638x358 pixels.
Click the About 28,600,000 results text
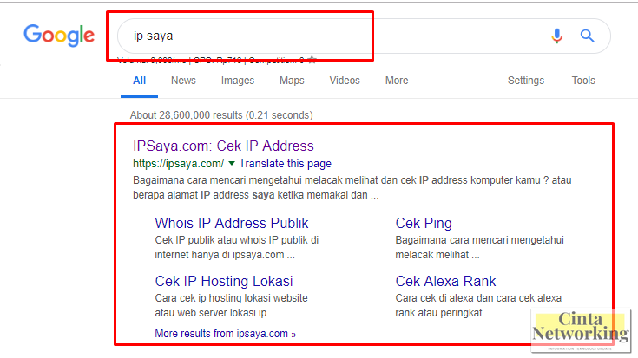[x=221, y=115]
